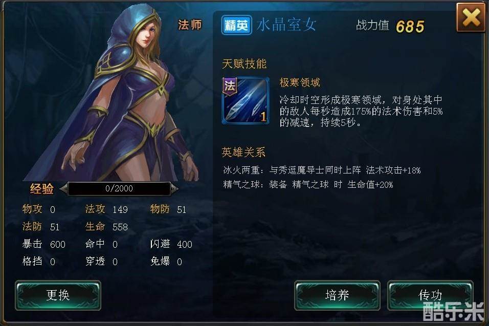This screenshot has height=326, width=489.
Task: Click the 精英 elite badge
Action: [x=236, y=25]
